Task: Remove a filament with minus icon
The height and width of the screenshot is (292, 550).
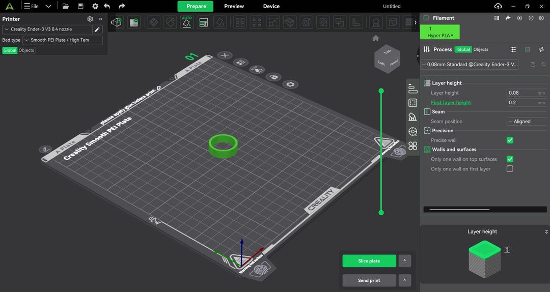Action: click(x=531, y=18)
